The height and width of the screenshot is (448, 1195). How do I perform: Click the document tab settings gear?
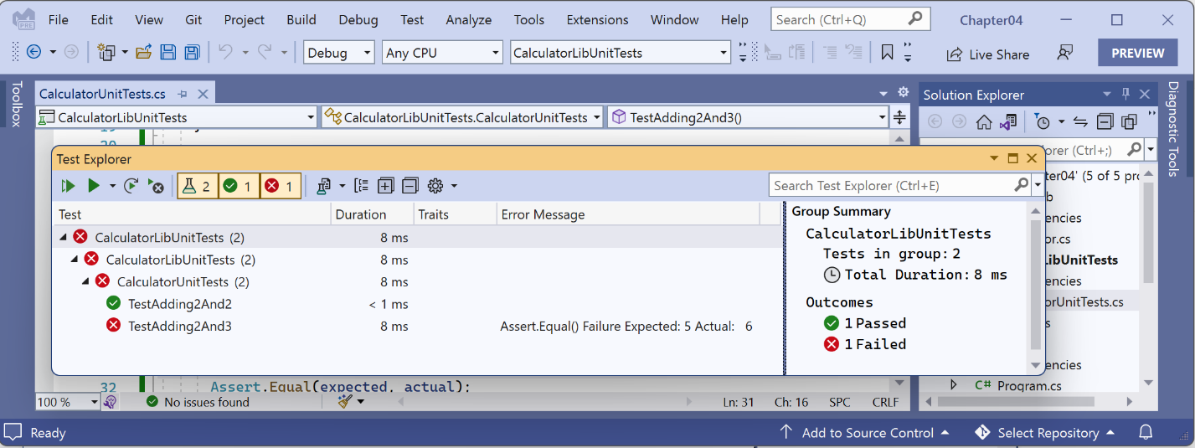pos(903,93)
